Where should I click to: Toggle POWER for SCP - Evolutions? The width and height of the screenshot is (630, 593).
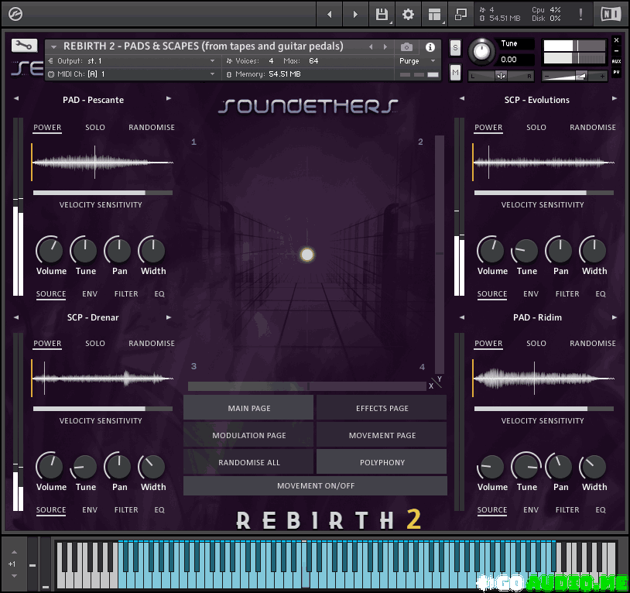(488, 128)
